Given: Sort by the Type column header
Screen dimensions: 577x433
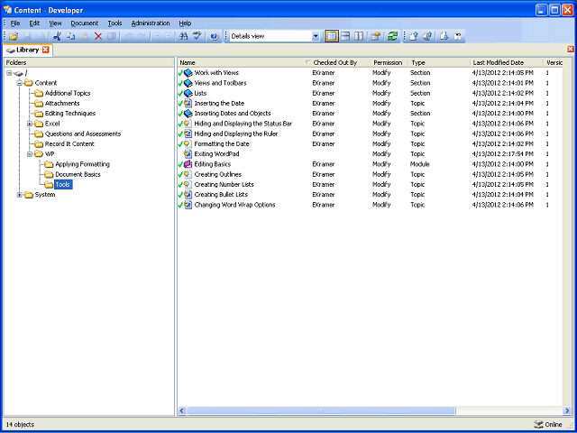Looking at the screenshot, I should tap(439, 62).
